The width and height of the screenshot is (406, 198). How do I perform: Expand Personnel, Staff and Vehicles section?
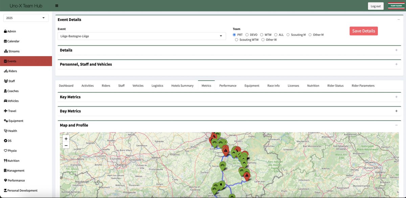396,64
